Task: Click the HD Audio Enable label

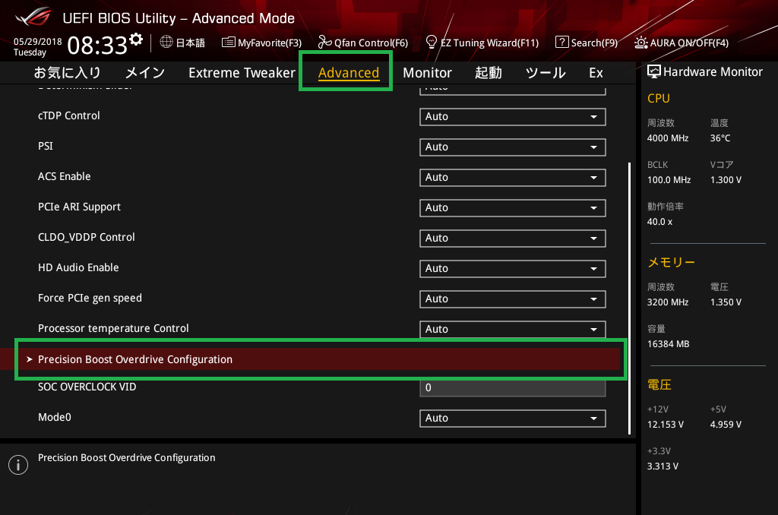Action: coord(78,267)
